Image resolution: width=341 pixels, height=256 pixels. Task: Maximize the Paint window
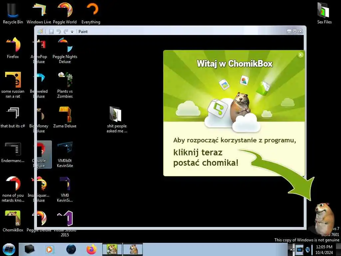click(295, 32)
